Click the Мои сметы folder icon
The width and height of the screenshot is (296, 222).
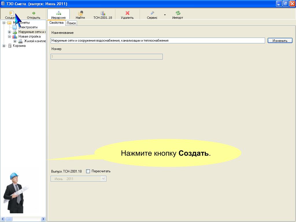click(x=9, y=23)
